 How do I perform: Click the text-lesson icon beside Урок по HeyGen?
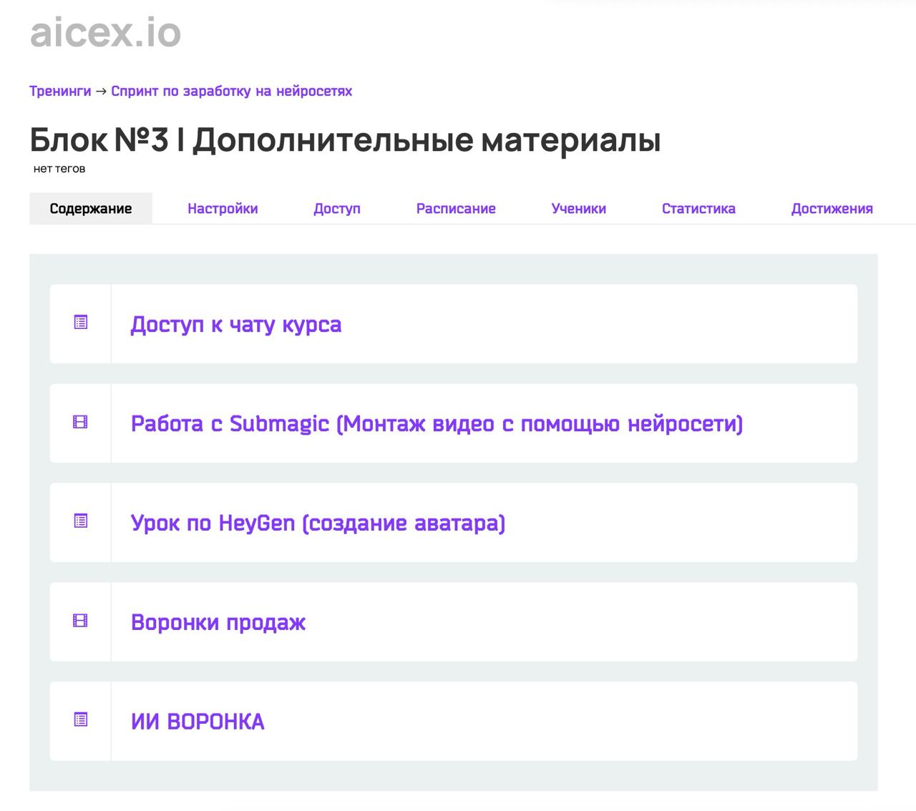point(81,521)
